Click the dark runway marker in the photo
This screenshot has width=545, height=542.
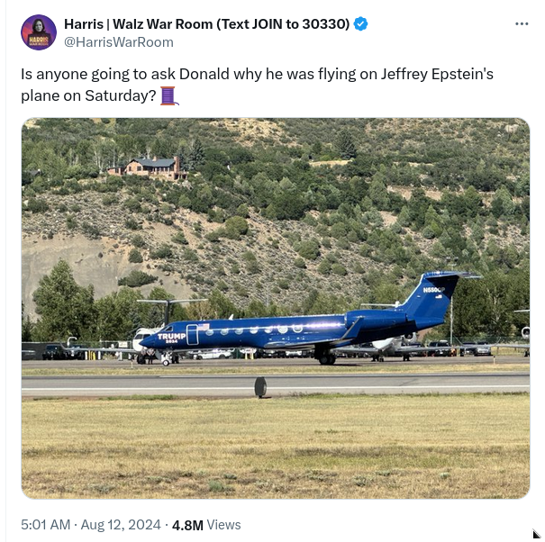coord(260,387)
